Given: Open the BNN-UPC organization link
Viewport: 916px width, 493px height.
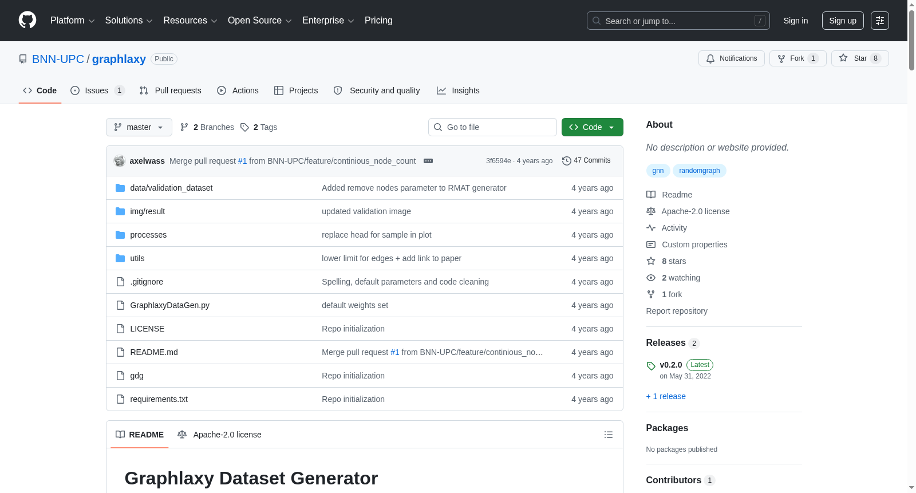Looking at the screenshot, I should point(58,59).
